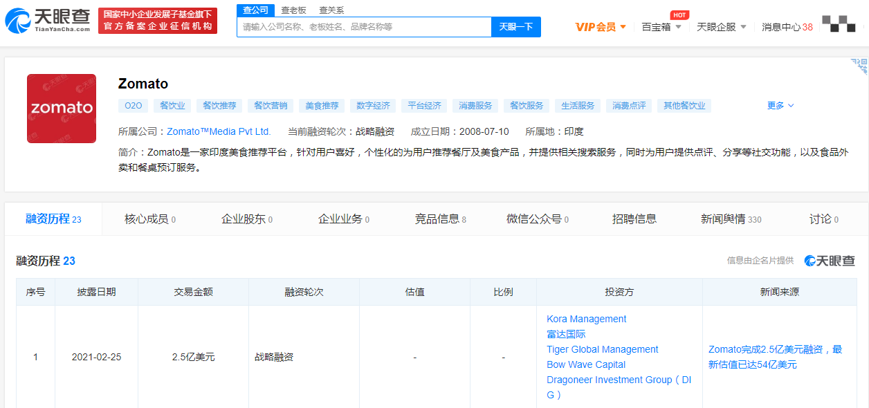The width and height of the screenshot is (869, 408).
Task: Switch to 新闻舆情 tab
Action: [x=731, y=219]
